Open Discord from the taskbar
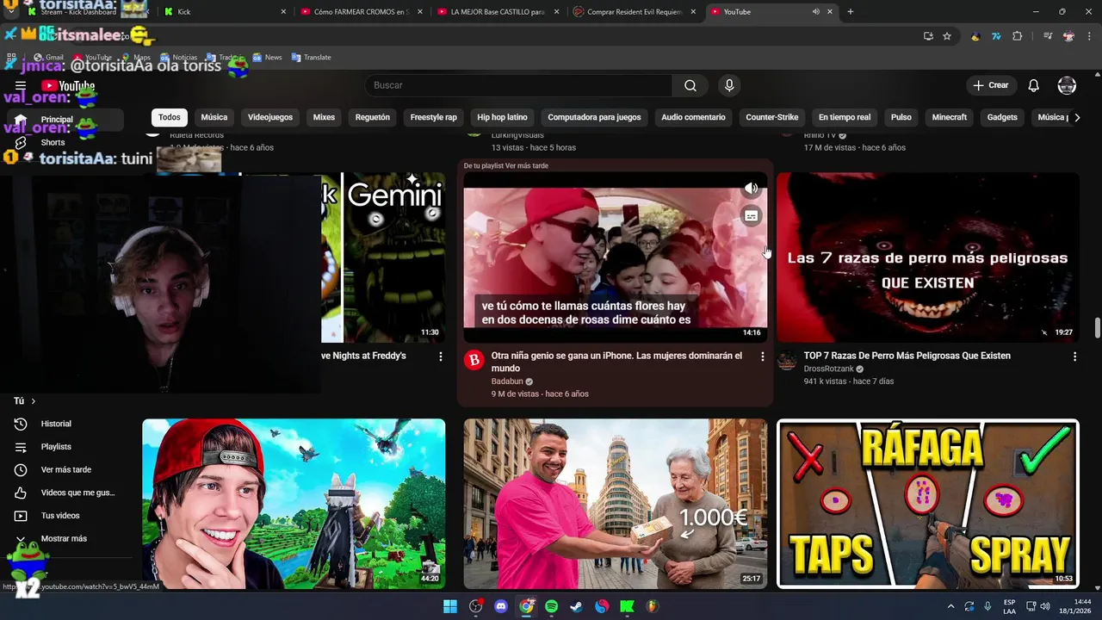 [x=501, y=606]
